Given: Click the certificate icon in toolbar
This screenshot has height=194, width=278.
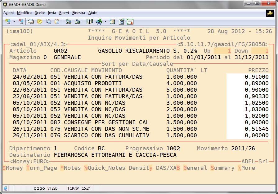Looking at the screenshot, I should tap(130, 22).
